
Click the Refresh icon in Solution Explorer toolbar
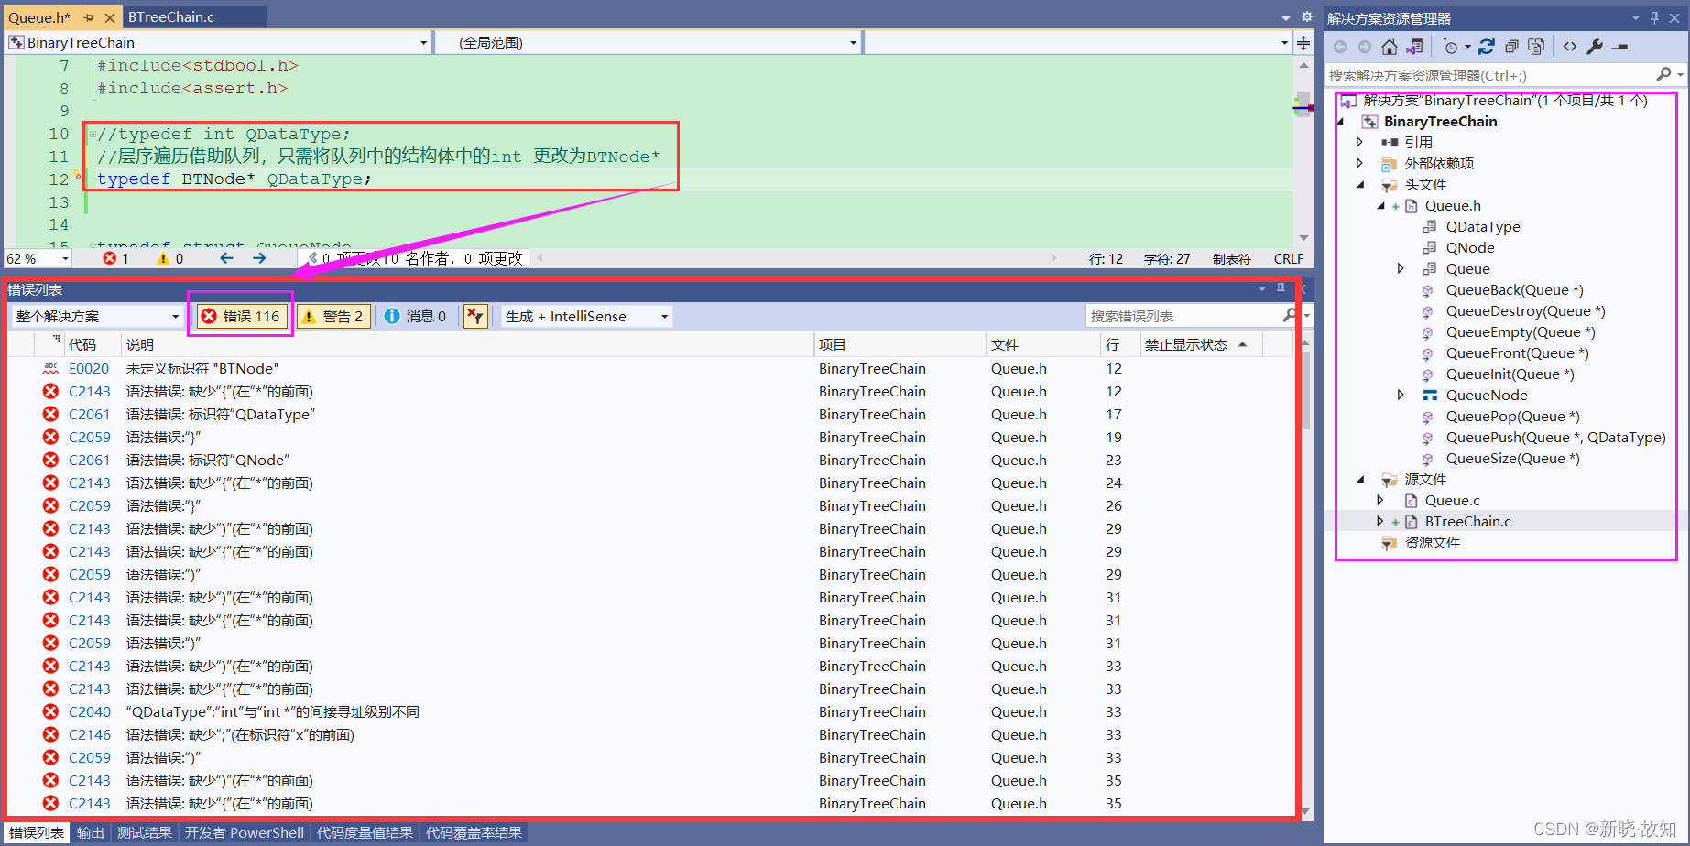1487,47
